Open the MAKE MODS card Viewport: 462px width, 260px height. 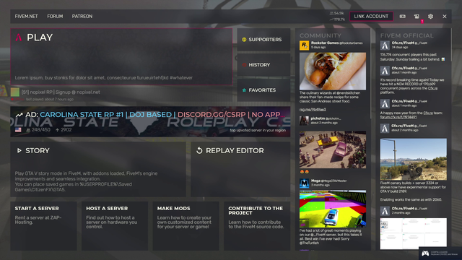(x=186, y=226)
